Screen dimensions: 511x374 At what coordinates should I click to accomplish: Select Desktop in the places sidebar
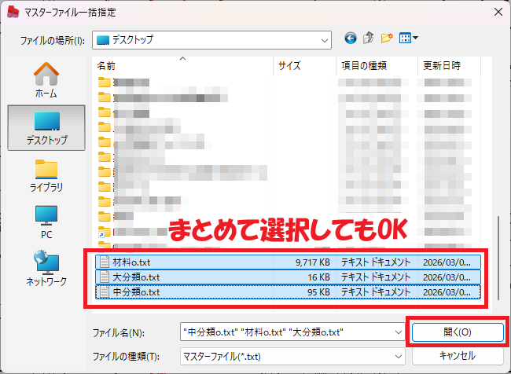click(x=46, y=128)
